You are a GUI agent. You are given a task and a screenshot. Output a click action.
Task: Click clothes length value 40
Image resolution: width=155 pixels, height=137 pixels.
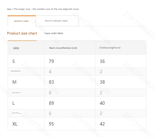(x=102, y=103)
